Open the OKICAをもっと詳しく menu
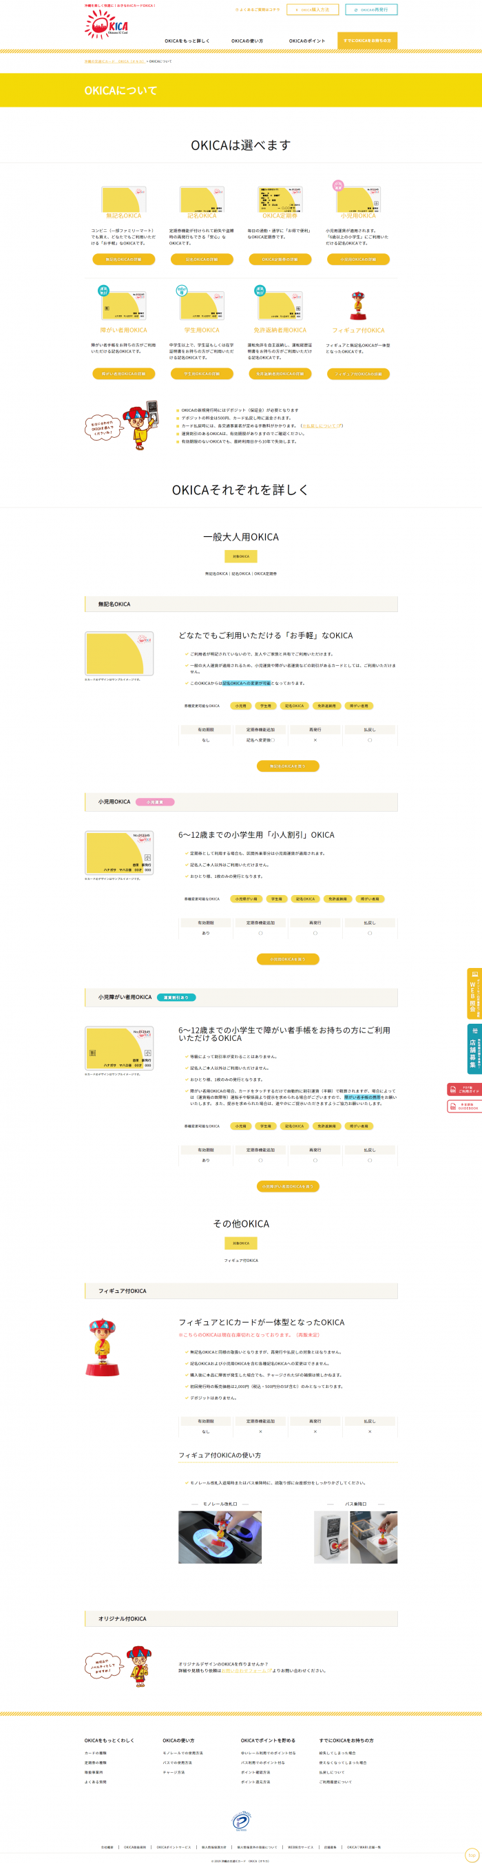The width and height of the screenshot is (482, 1863). point(187,41)
